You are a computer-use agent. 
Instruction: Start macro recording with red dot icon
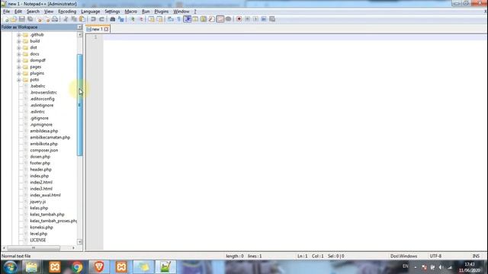point(239,19)
